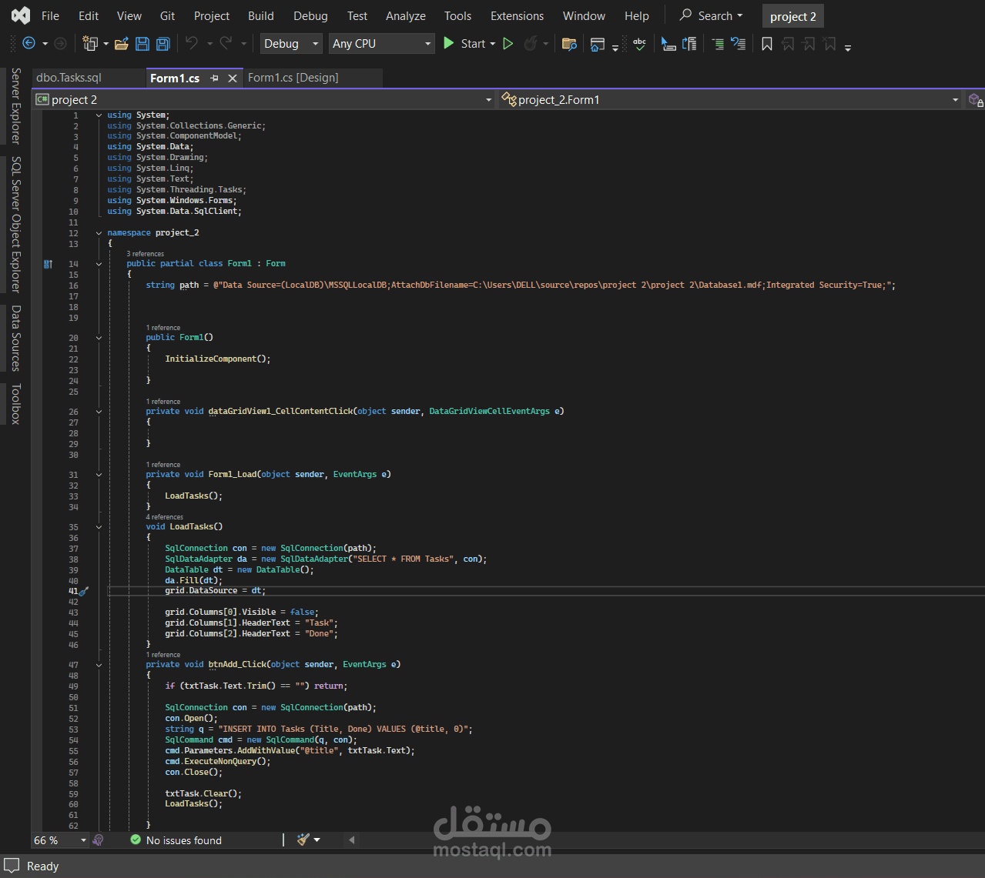
Task: Open the project_2.Form1 type dropdown
Action: (x=730, y=100)
